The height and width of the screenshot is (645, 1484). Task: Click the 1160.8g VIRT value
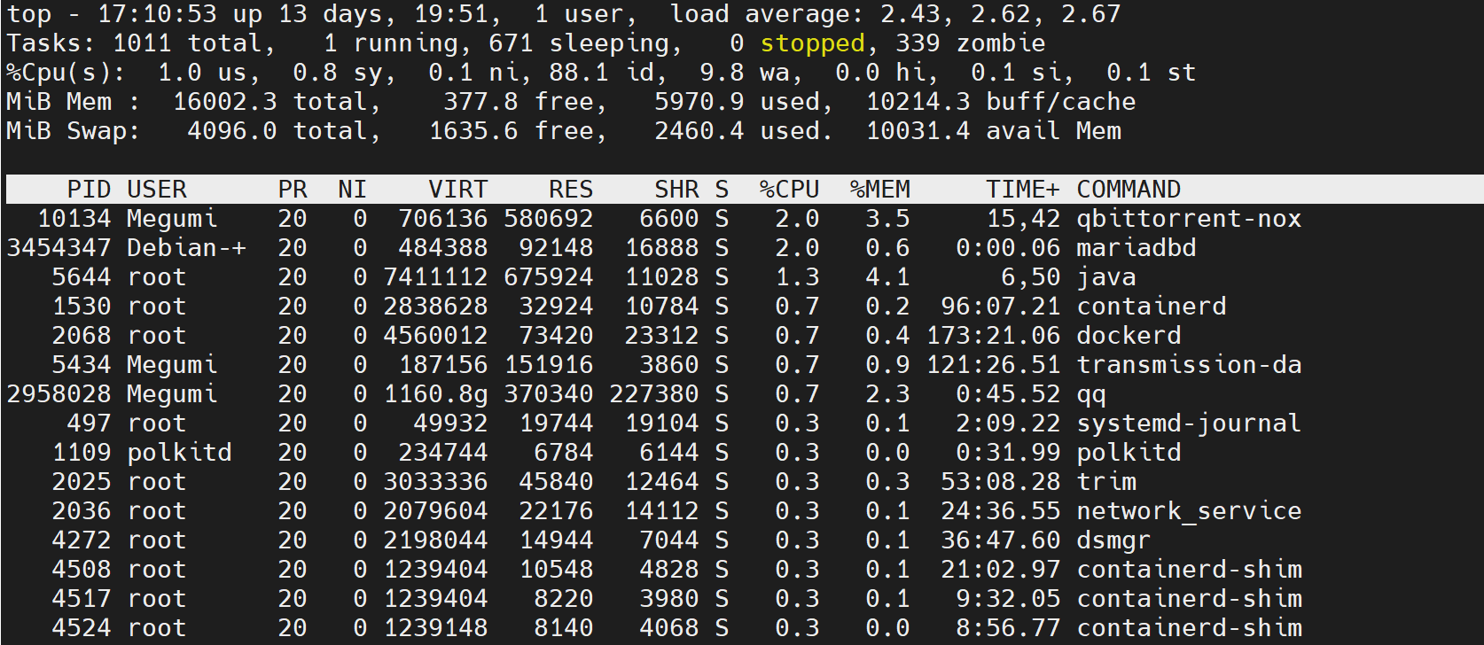(435, 394)
